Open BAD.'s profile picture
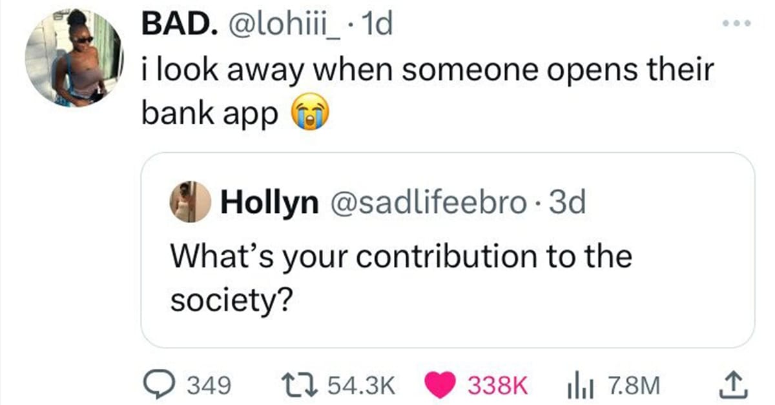775x405 pixels. click(74, 57)
